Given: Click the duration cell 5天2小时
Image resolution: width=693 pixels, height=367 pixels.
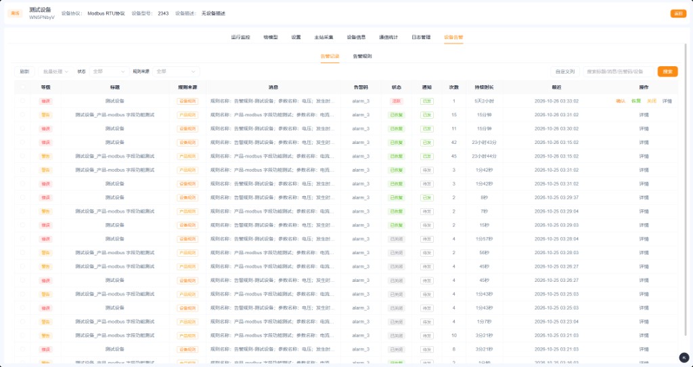Looking at the screenshot, I should tap(485, 101).
